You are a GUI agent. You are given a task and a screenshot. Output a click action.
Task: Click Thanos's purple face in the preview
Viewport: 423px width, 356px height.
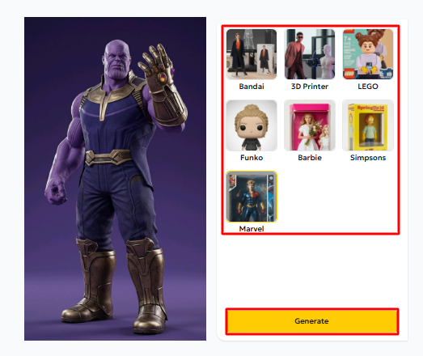pyautogui.click(x=116, y=61)
